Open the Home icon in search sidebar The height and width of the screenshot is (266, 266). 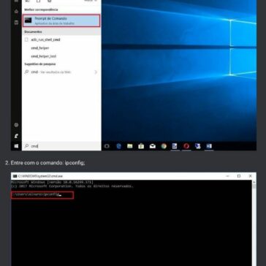coord(16,12)
